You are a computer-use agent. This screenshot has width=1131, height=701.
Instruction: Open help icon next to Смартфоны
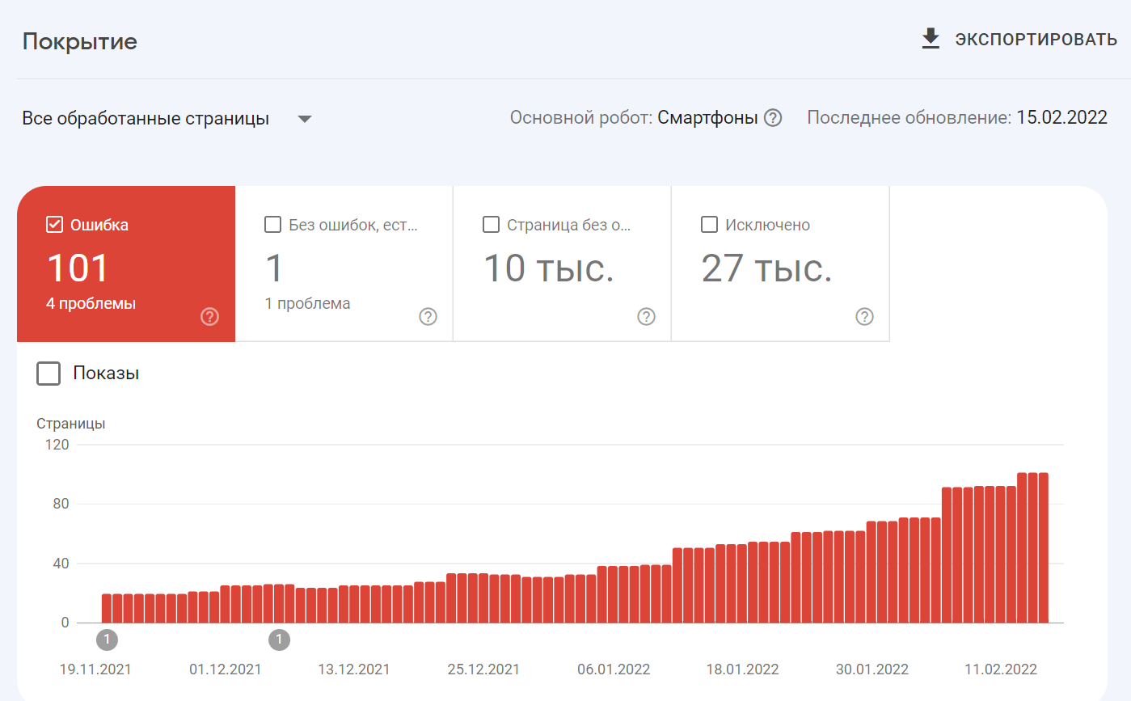click(x=773, y=118)
